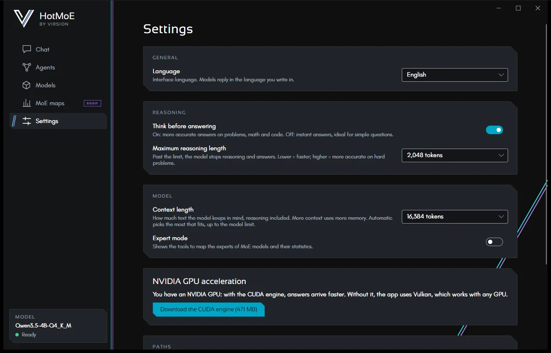551x353 pixels.
Task: Click the 'BY VIRSION' subtitle text
Action: [54, 24]
